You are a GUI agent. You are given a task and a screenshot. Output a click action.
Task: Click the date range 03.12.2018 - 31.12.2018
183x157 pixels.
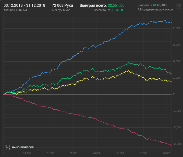[x=24, y=5]
